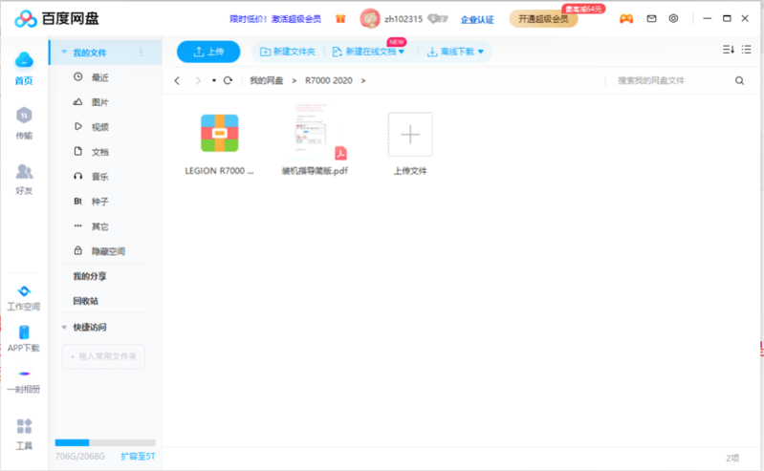Collapse the 我的文件 tree section
Screen dimensions: 764x471
click(64, 53)
